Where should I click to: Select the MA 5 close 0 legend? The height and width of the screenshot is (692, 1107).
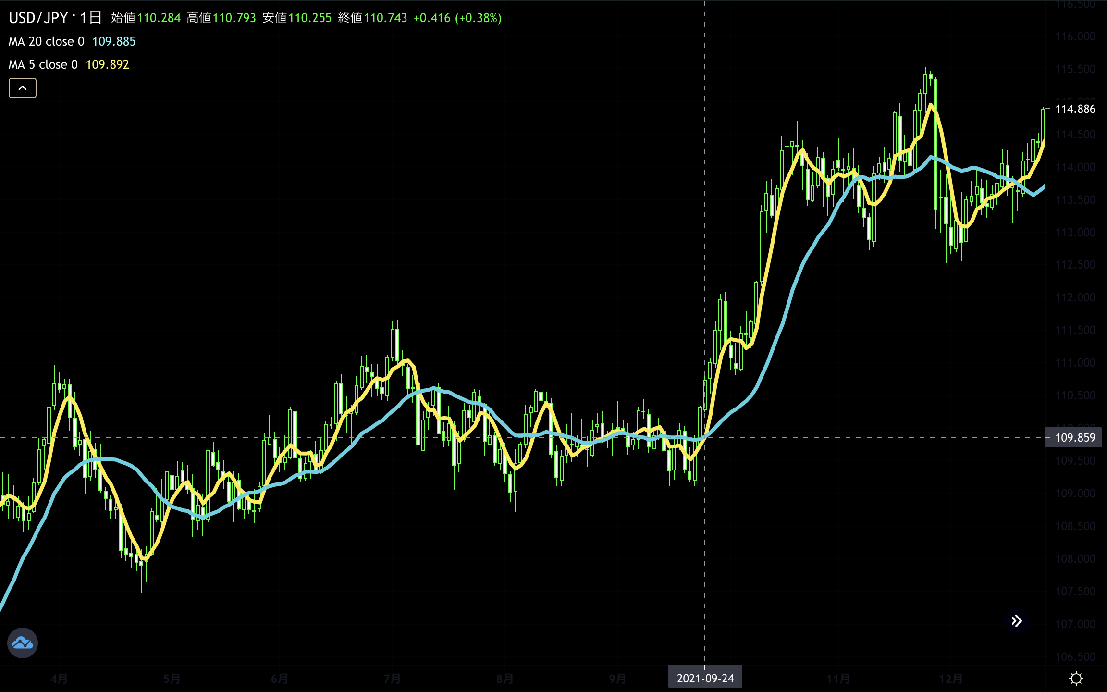click(43, 65)
